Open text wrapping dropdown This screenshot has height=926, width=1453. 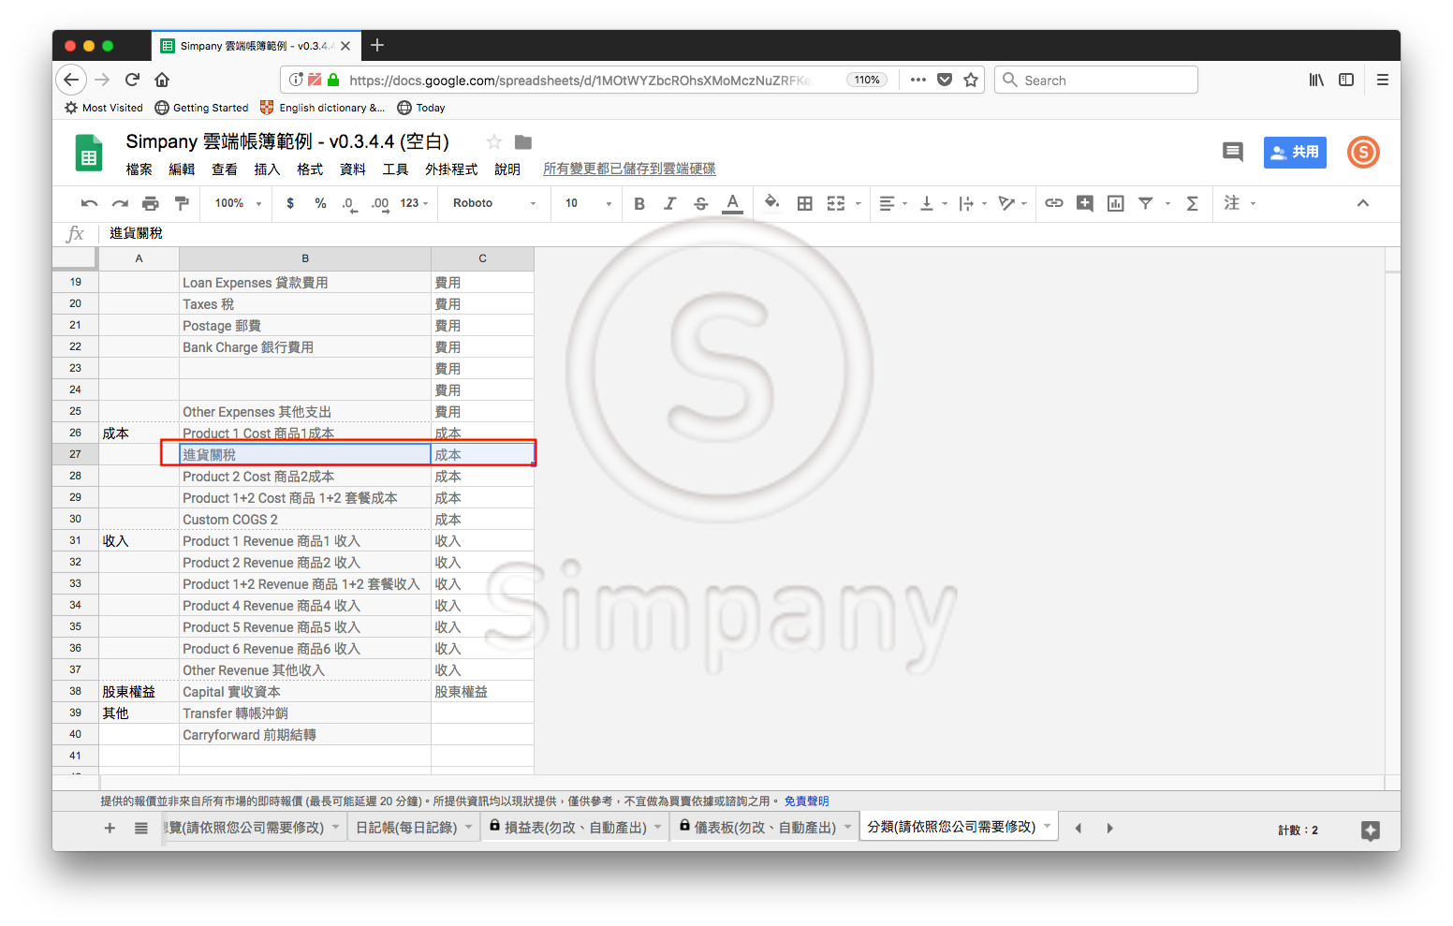point(973,203)
